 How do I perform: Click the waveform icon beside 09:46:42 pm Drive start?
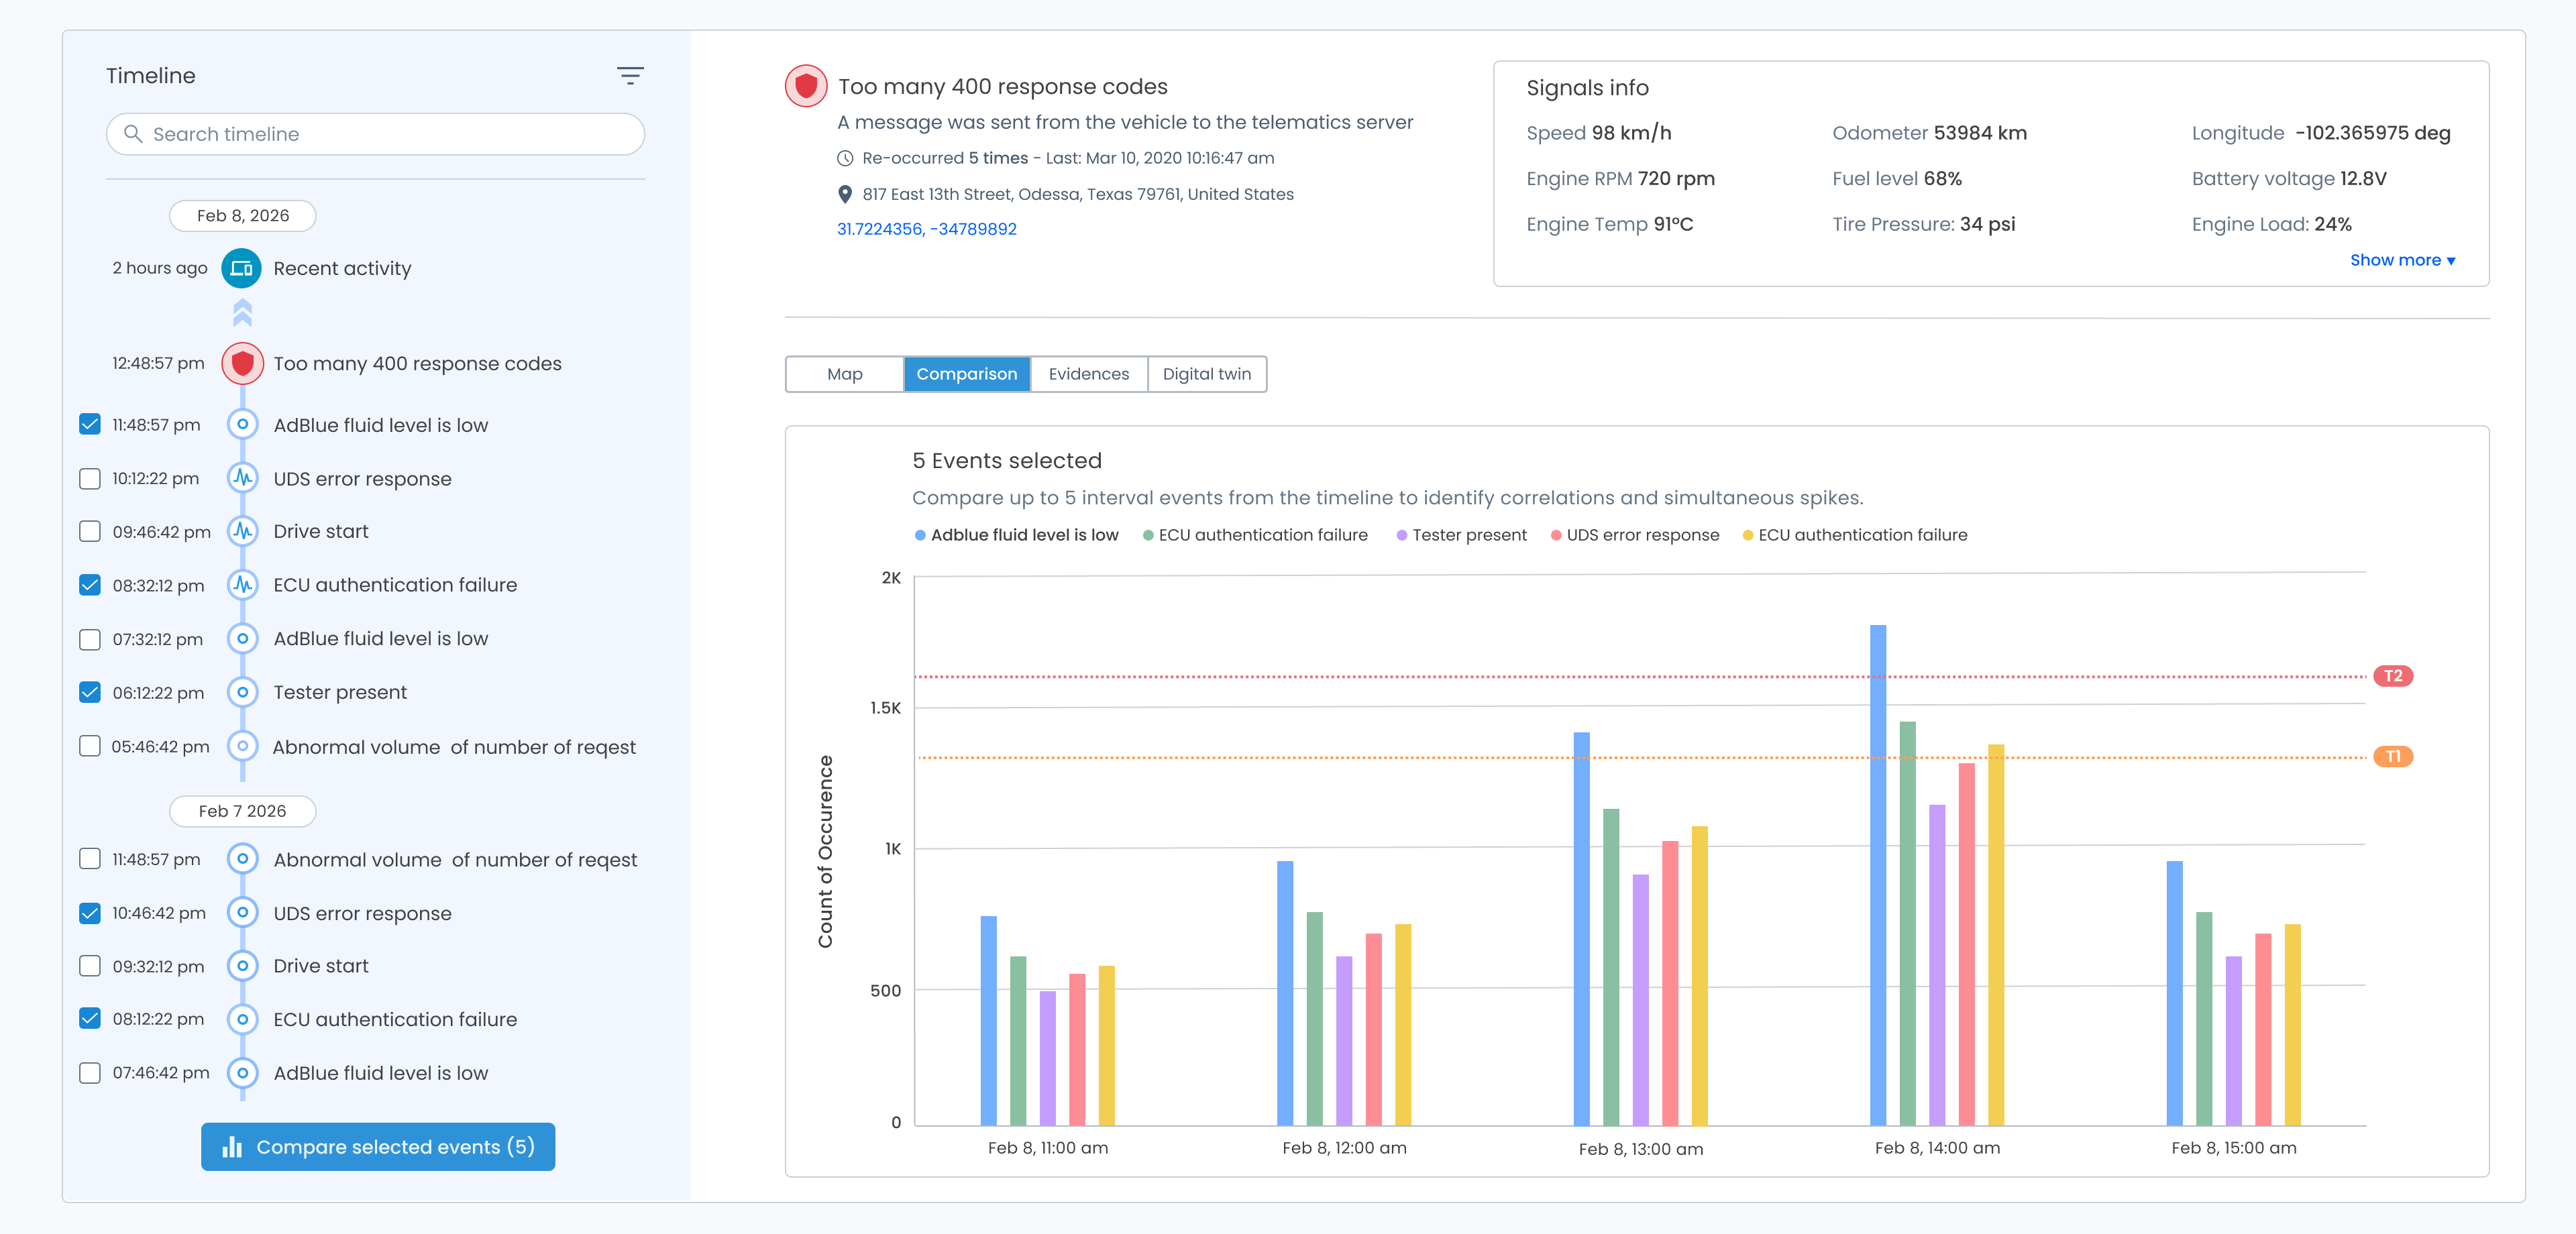[242, 531]
